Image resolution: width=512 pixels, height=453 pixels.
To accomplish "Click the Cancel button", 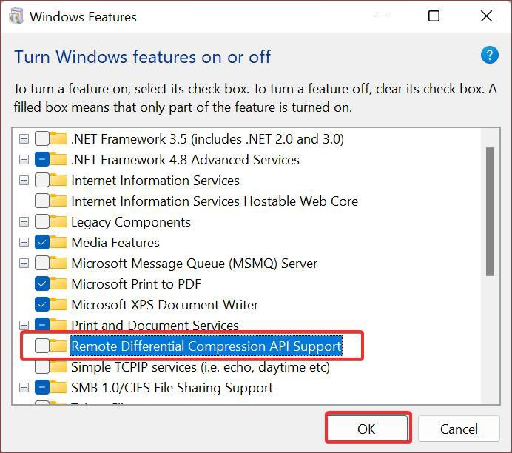I will [x=459, y=429].
